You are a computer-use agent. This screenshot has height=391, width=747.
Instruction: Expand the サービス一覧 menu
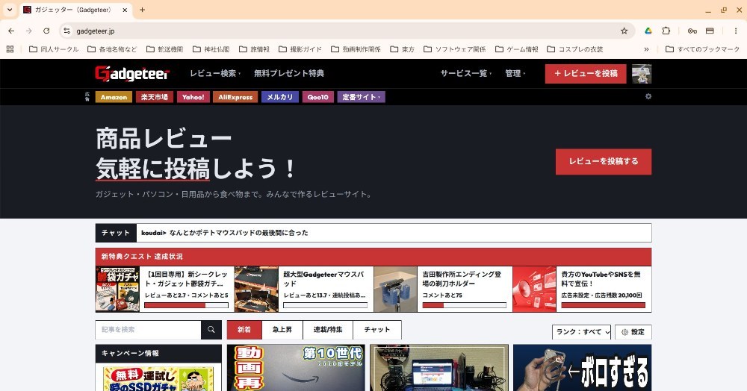coord(466,73)
